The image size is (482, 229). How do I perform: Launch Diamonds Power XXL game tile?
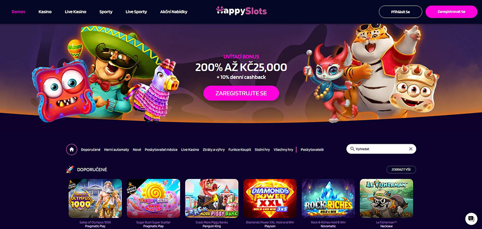pos(270,198)
